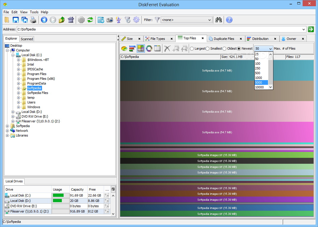Screen dimensions: 318x227
Task: Open the View menu
Action: pyautogui.click(x=24, y=12)
